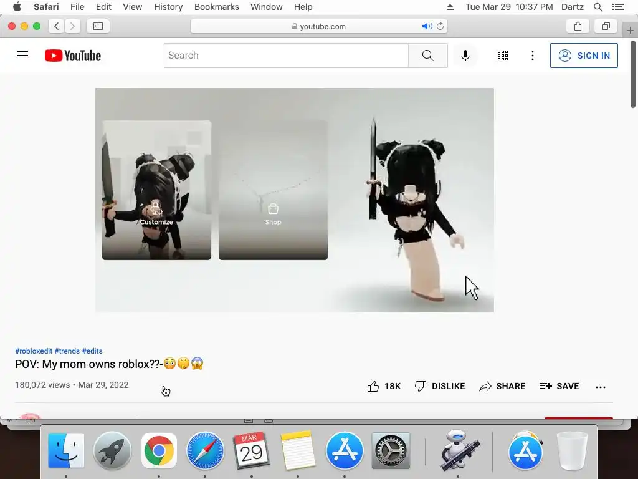Viewport: 638px width, 479px height.
Task: Click the view count text
Action: pyautogui.click(x=42, y=385)
